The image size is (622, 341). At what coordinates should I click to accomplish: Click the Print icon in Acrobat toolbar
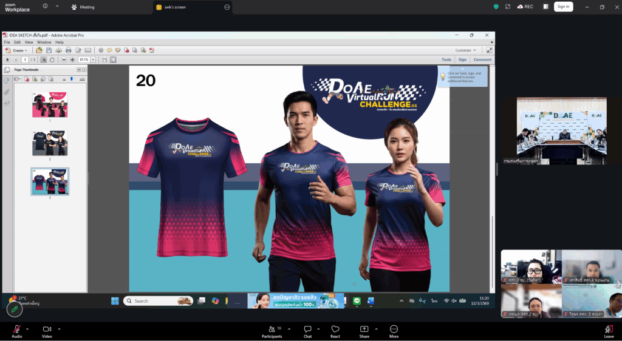(69, 50)
